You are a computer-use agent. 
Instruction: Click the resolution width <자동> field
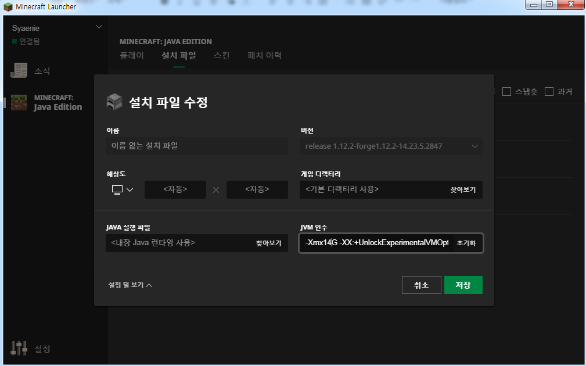pyautogui.click(x=175, y=189)
